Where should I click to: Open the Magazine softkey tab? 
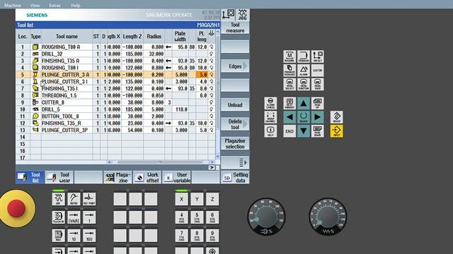click(x=118, y=177)
